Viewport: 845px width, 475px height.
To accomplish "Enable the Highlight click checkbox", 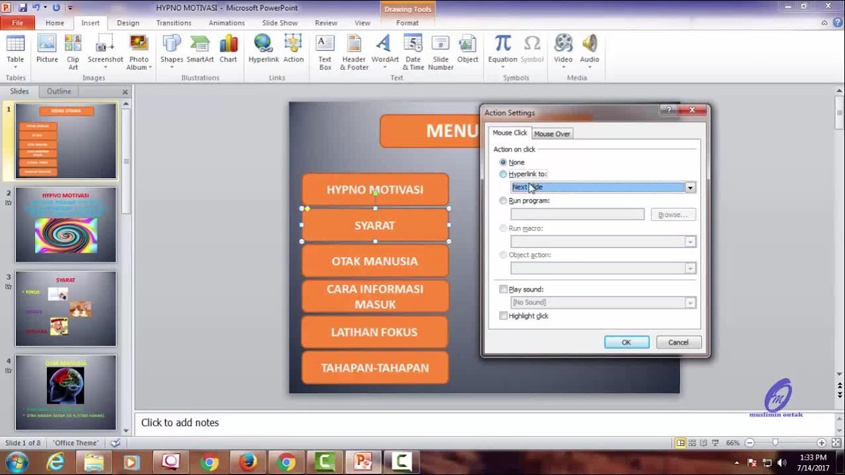I will (504, 315).
